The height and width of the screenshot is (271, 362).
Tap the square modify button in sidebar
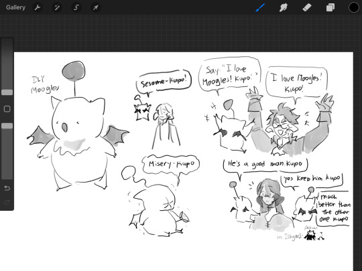(x=7, y=109)
